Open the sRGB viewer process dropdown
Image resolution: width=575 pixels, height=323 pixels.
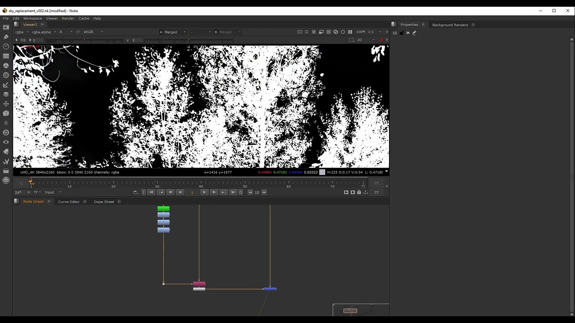point(93,32)
